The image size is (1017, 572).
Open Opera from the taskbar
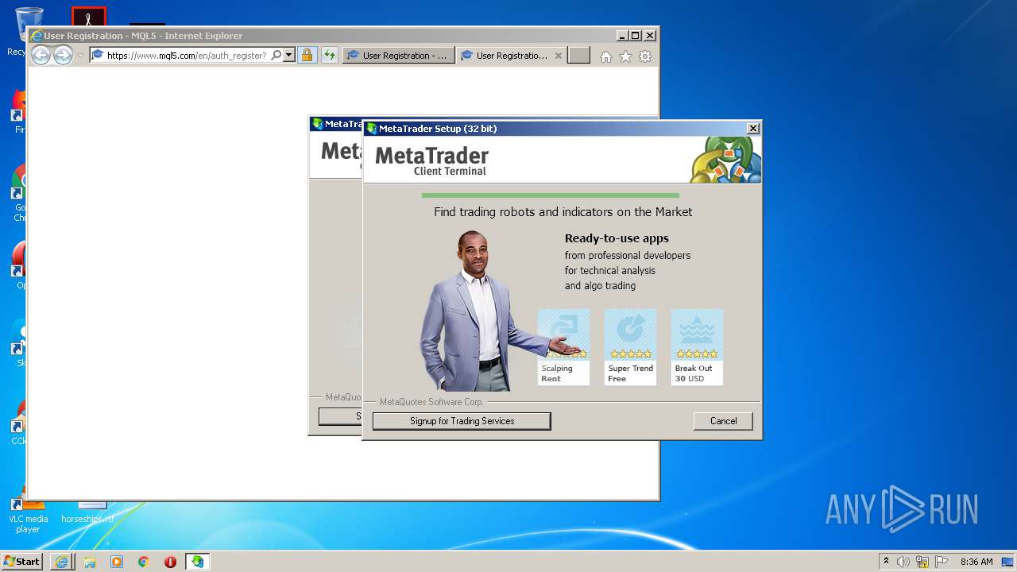170,562
